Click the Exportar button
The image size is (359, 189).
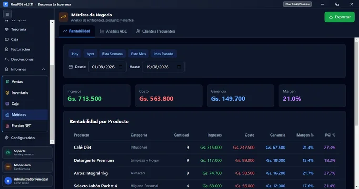[x=340, y=17]
